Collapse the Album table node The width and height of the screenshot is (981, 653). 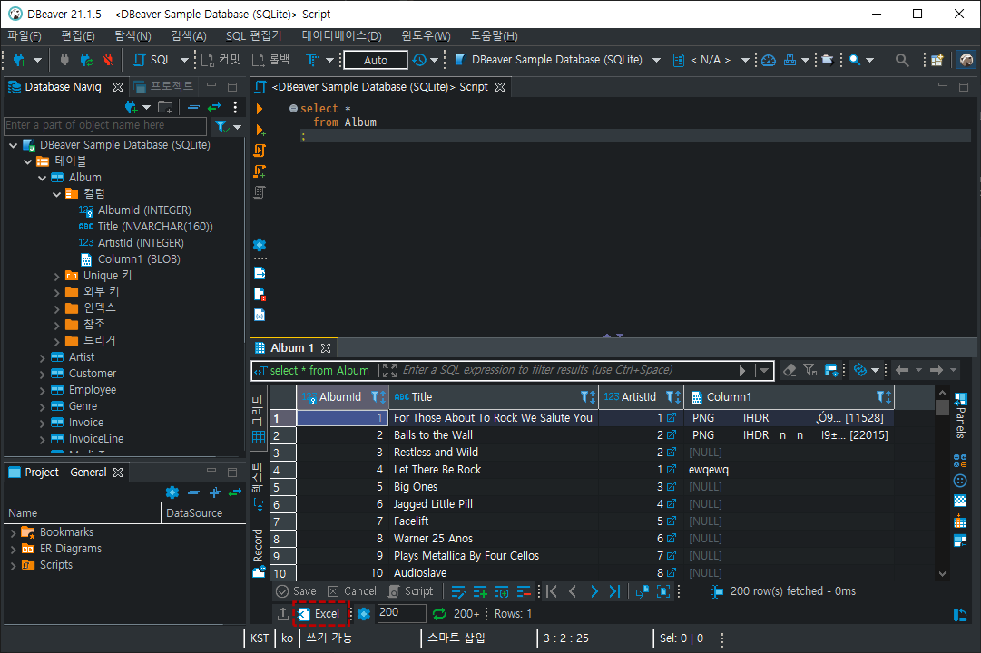(x=42, y=179)
